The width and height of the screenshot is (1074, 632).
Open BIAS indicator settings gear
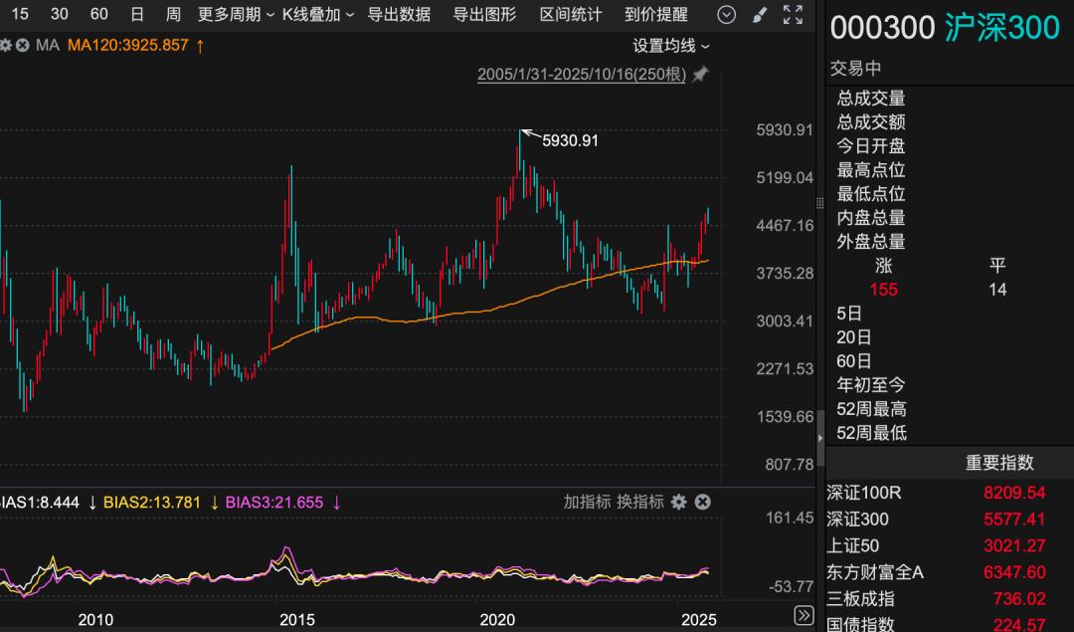click(679, 502)
